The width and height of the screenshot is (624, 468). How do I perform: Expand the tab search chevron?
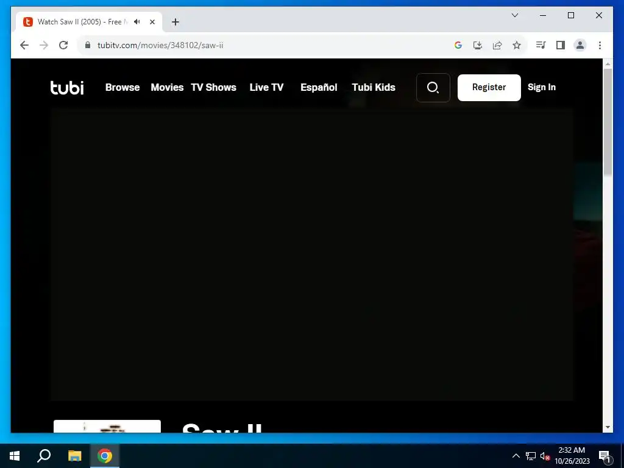pyautogui.click(x=515, y=15)
